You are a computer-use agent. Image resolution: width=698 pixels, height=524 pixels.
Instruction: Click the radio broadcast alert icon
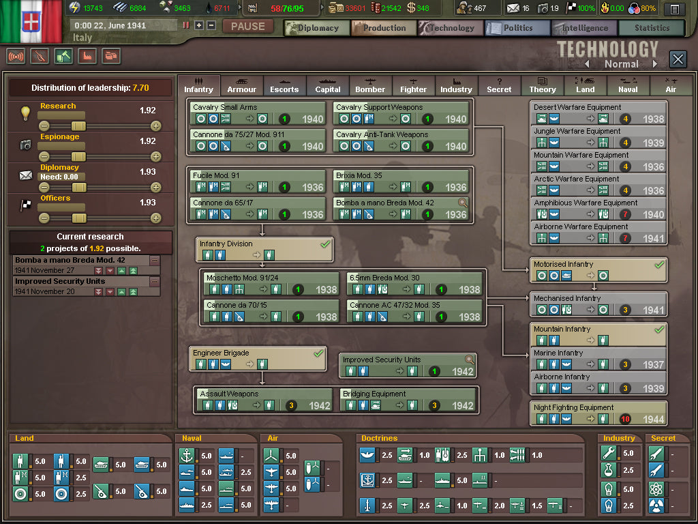16,56
